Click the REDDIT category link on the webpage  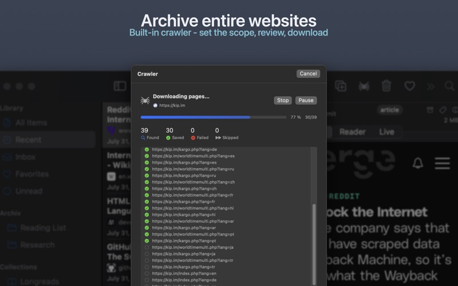click(x=344, y=196)
